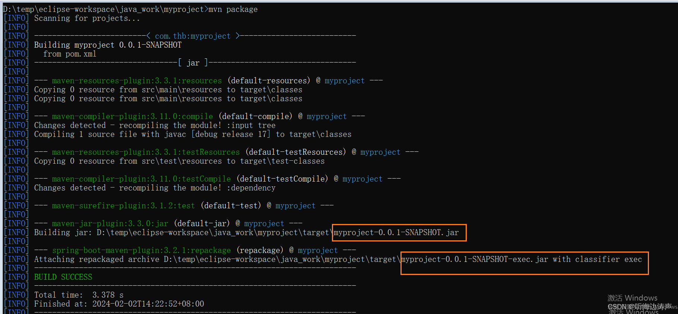This screenshot has height=314, width=678.
Task: Click 'maven-resources-plugin:3.3.1:resources' text
Action: coord(137,81)
